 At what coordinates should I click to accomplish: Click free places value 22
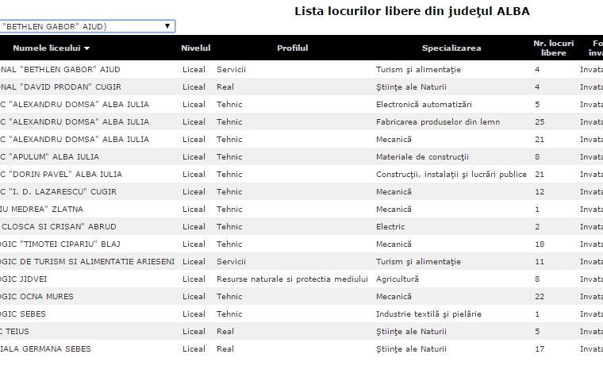[x=540, y=297]
